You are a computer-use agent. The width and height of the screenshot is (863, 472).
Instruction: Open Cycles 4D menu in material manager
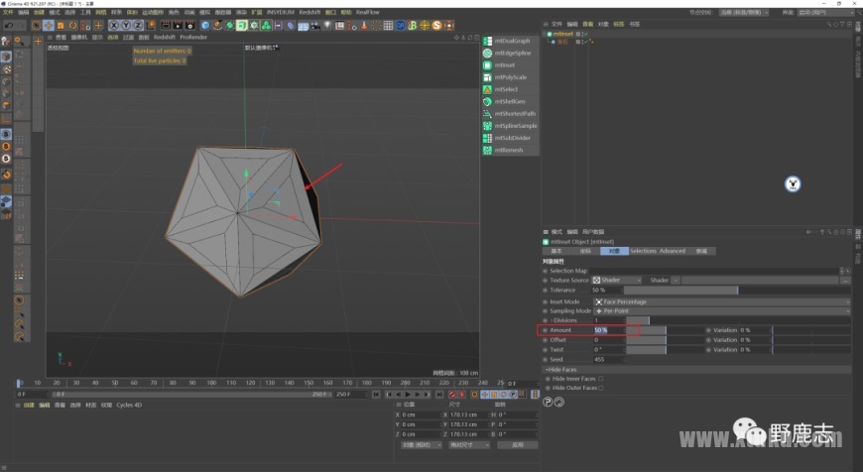pos(129,405)
